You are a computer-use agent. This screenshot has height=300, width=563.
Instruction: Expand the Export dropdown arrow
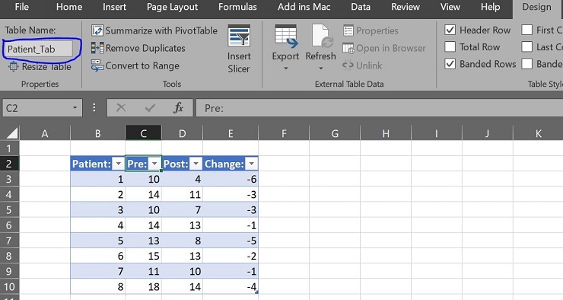point(286,69)
